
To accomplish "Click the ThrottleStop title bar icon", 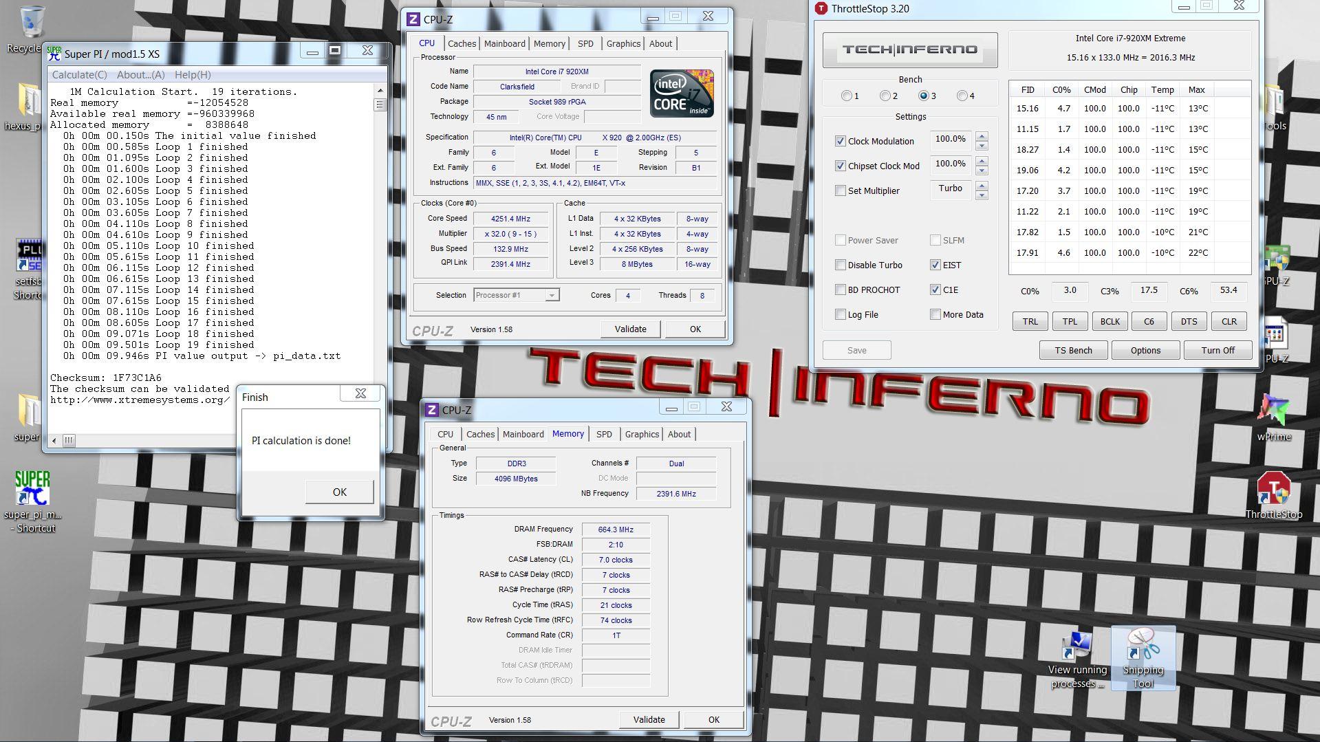I will pos(821,8).
